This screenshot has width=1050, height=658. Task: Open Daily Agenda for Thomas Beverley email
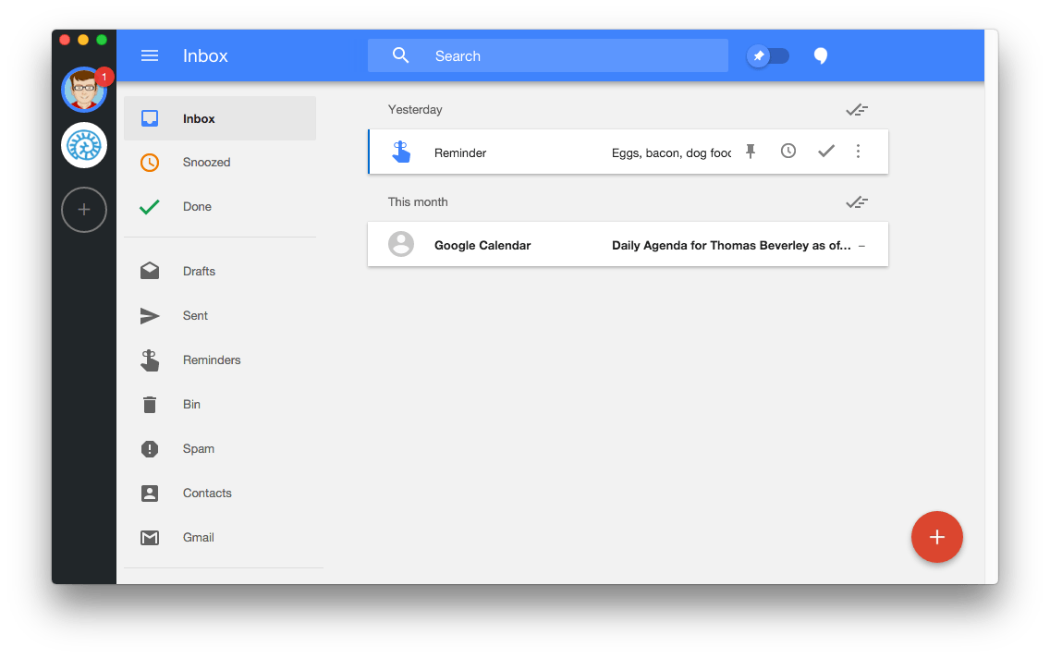(731, 246)
